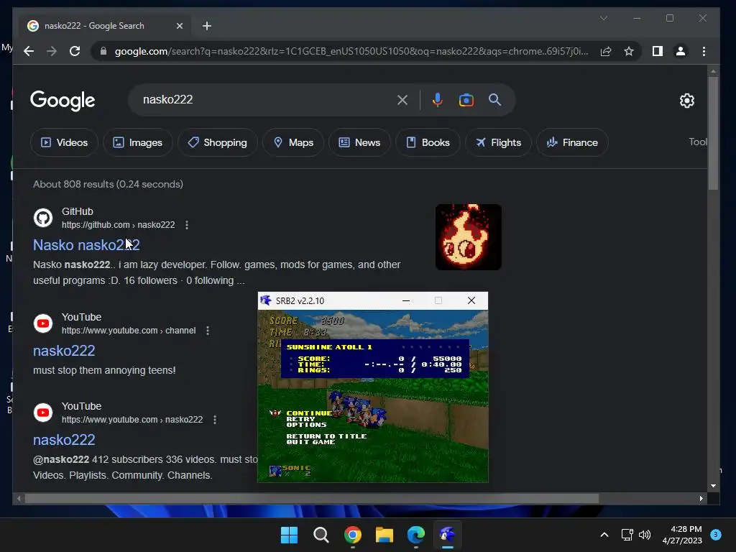Select the News search filter
Viewport: 736px width, 552px height.
pyautogui.click(x=359, y=142)
